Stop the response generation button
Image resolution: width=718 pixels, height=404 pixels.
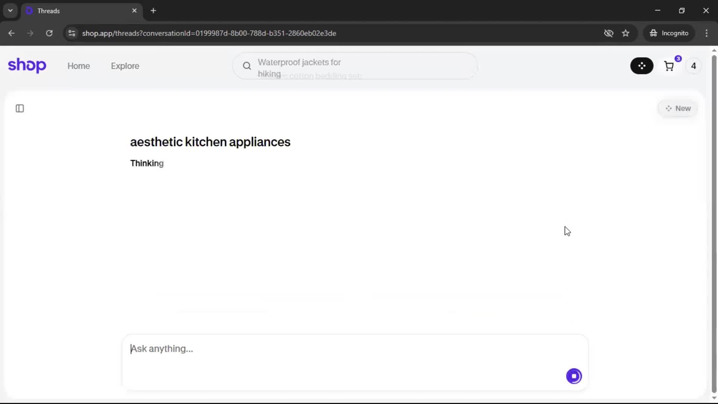[574, 376]
